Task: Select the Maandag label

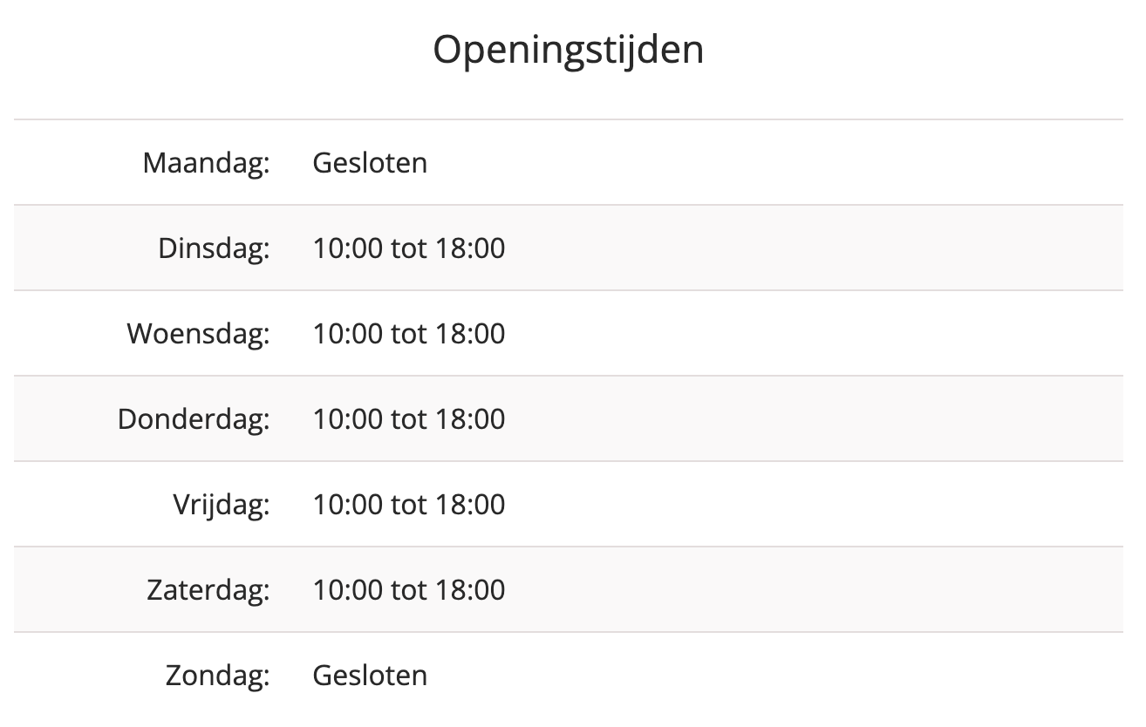Action: [207, 163]
